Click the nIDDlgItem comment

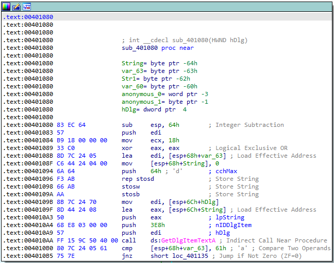(233, 225)
